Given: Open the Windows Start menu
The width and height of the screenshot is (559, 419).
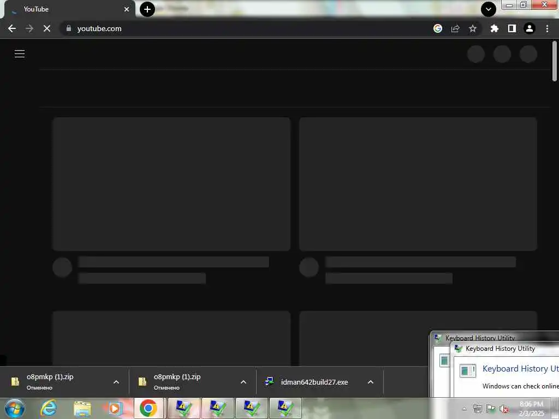Looking at the screenshot, I should (15, 408).
